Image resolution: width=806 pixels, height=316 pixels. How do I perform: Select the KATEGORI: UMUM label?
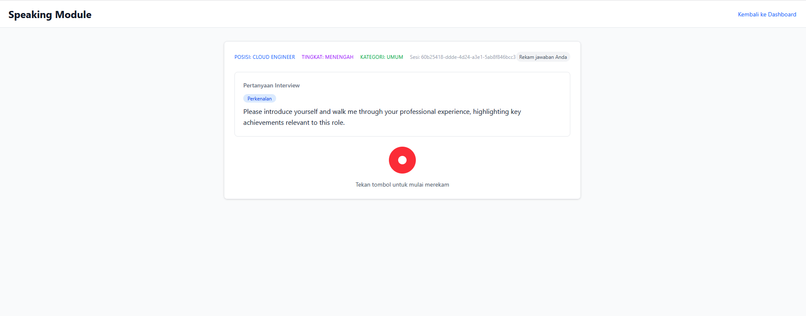[381, 57]
